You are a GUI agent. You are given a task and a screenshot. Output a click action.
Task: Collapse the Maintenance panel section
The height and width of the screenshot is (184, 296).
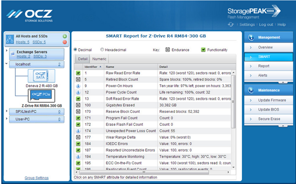(x=283, y=126)
